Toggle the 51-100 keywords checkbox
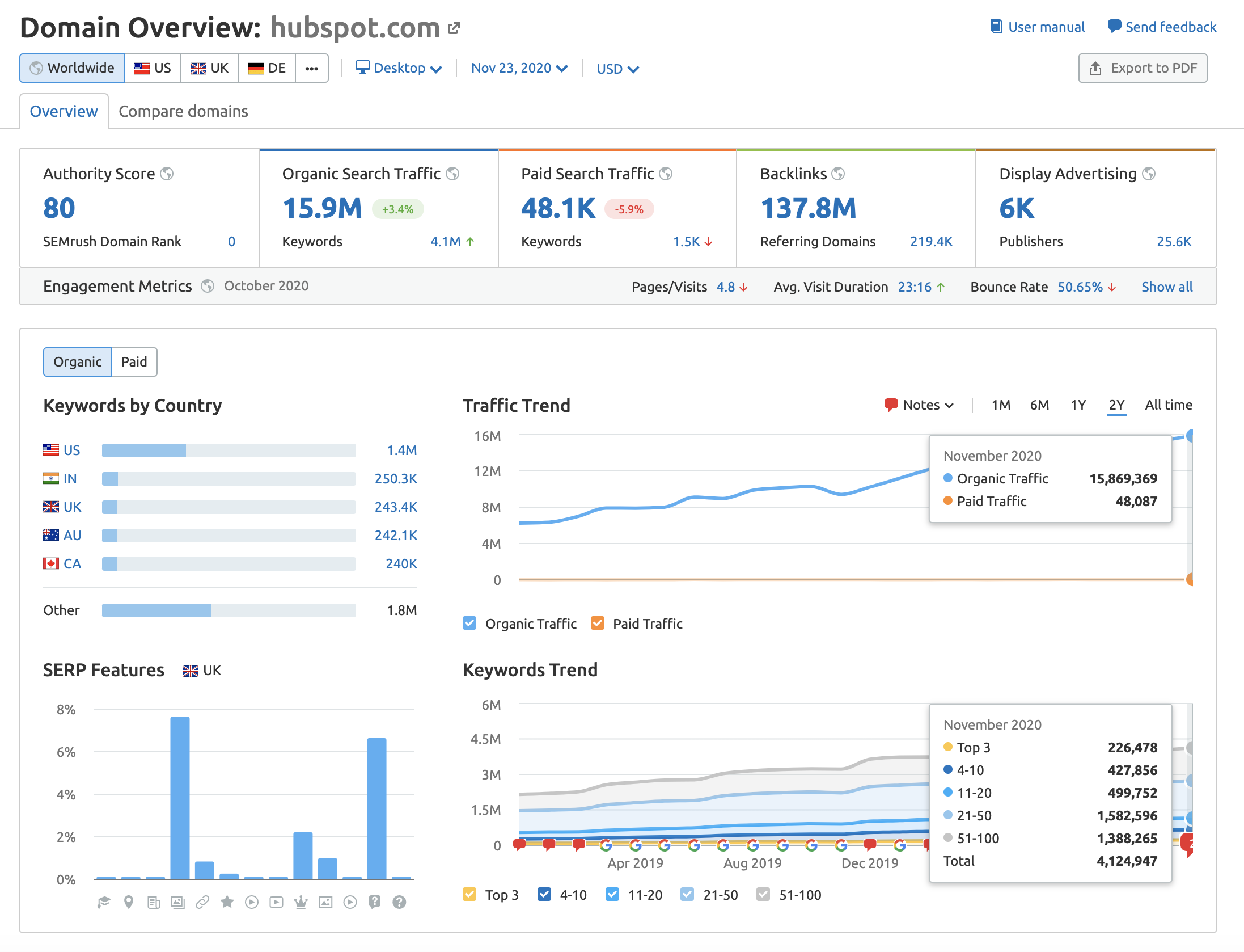The height and width of the screenshot is (952, 1244). (763, 894)
